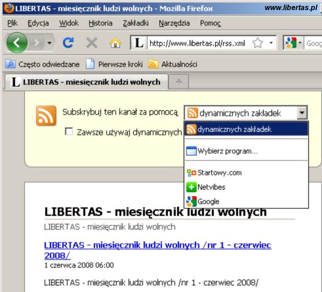Click the blue Reload page icon

(68, 43)
